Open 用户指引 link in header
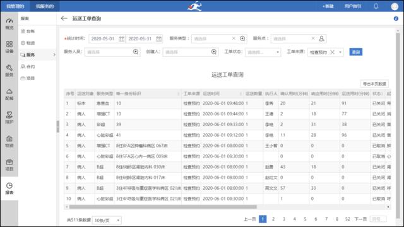Image resolution: width=404 pixels, height=227 pixels. click(353, 6)
